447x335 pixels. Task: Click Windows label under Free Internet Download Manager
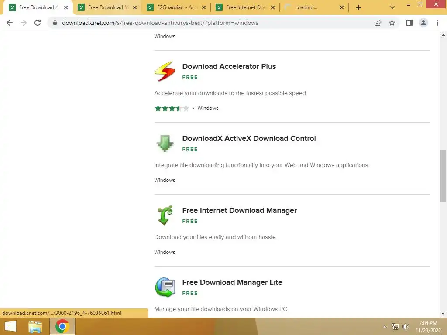point(165,252)
